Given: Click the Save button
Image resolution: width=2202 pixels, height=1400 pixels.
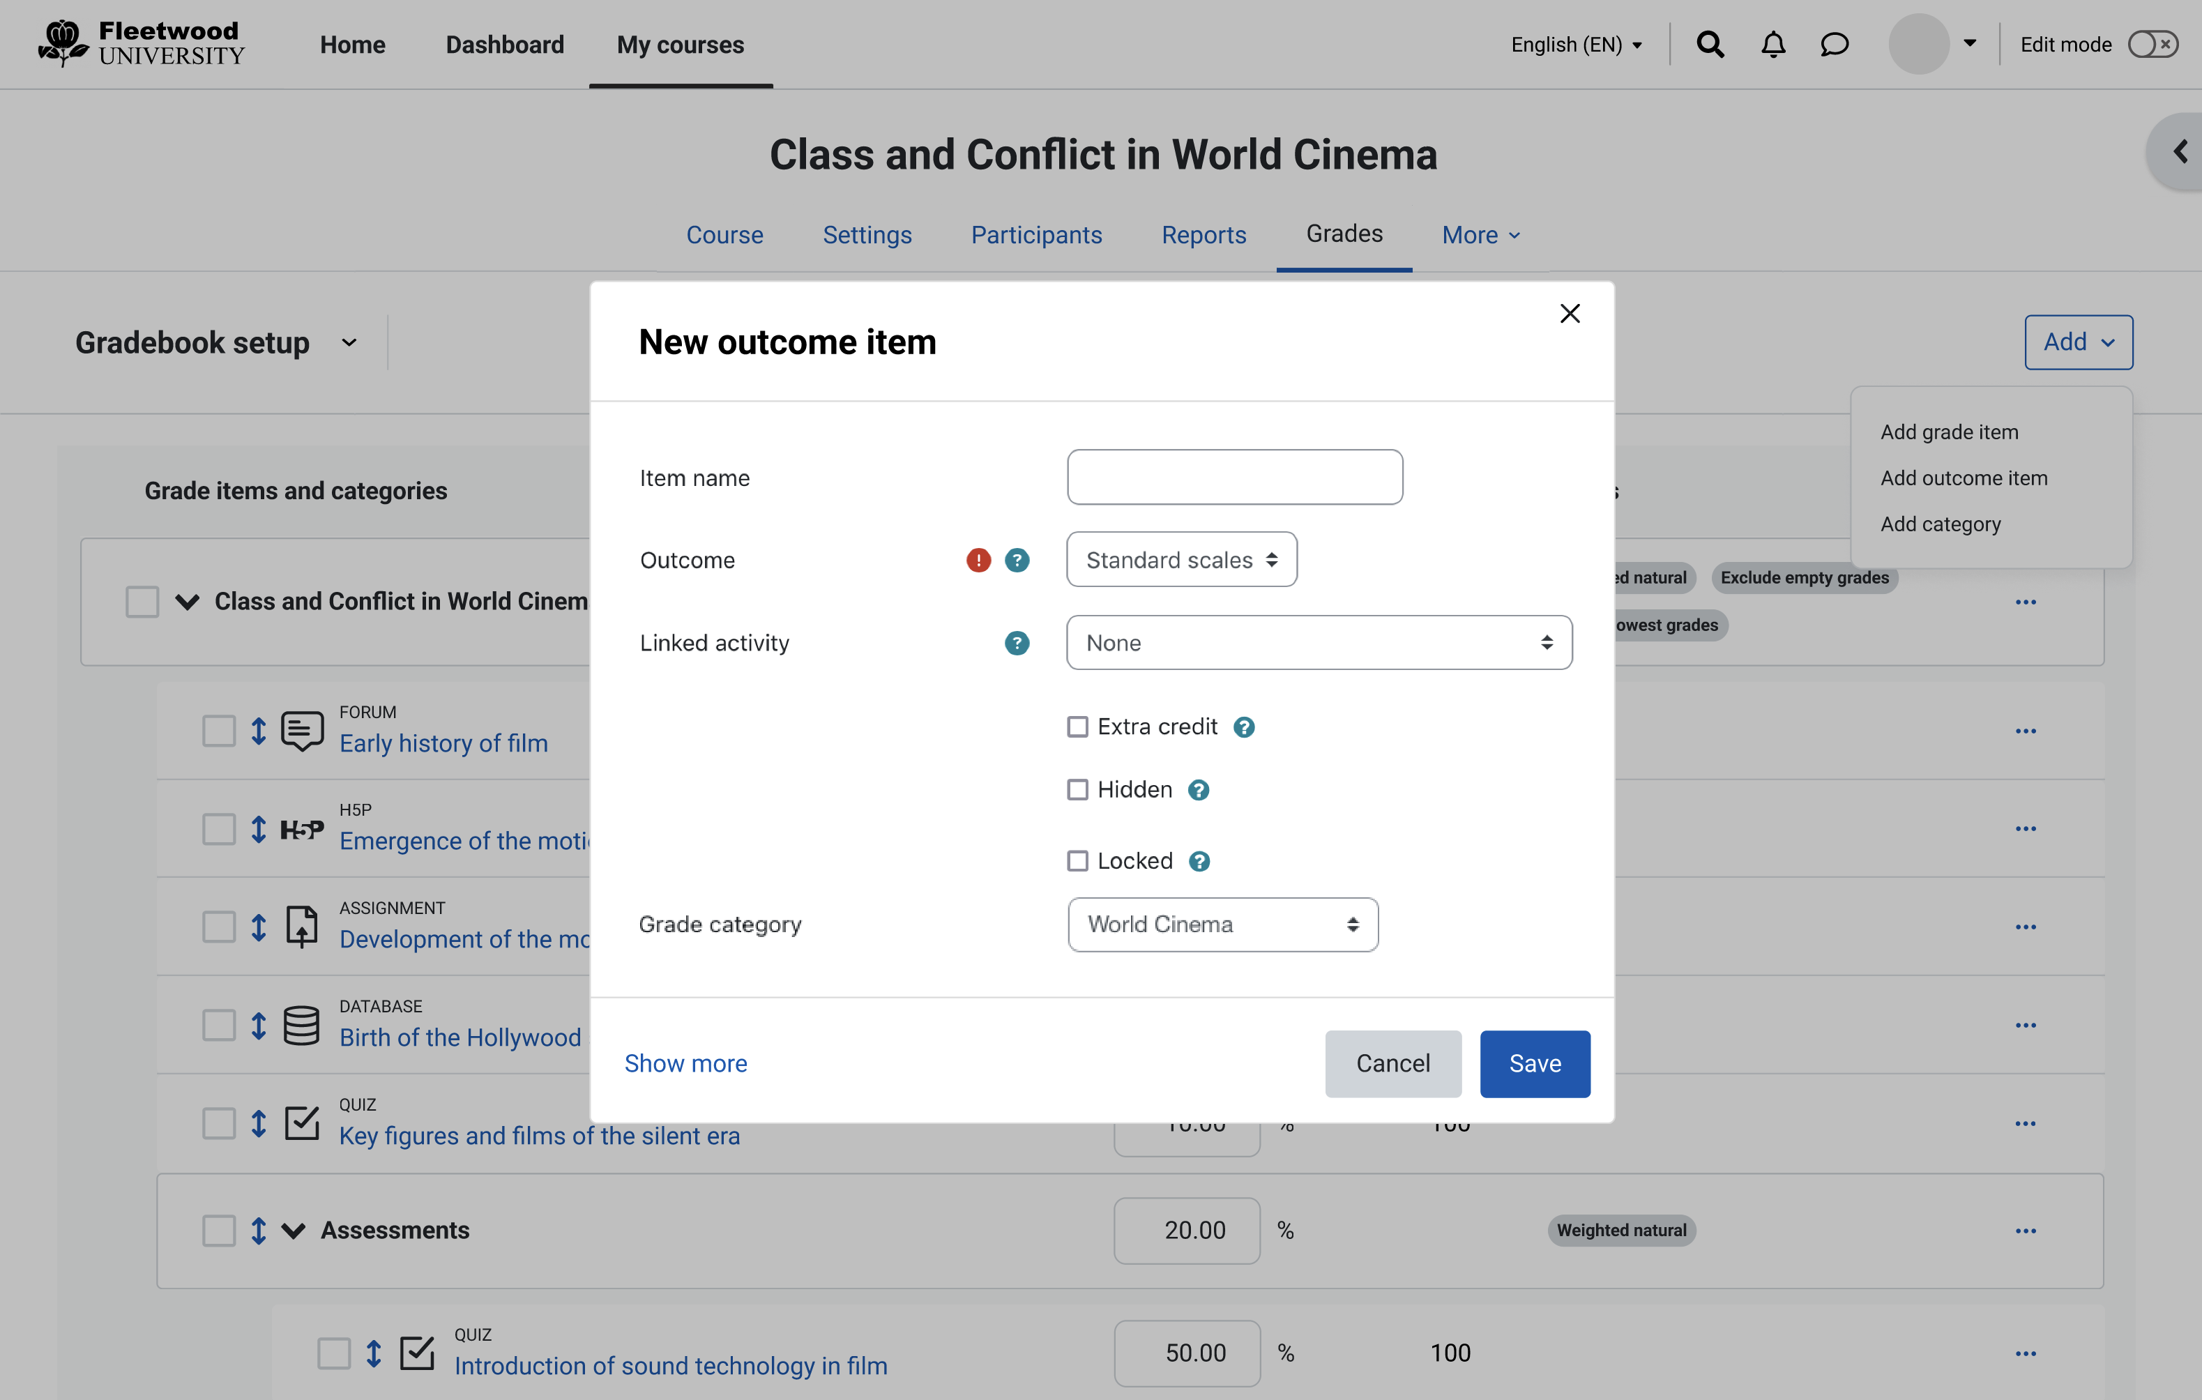Looking at the screenshot, I should pyautogui.click(x=1535, y=1063).
